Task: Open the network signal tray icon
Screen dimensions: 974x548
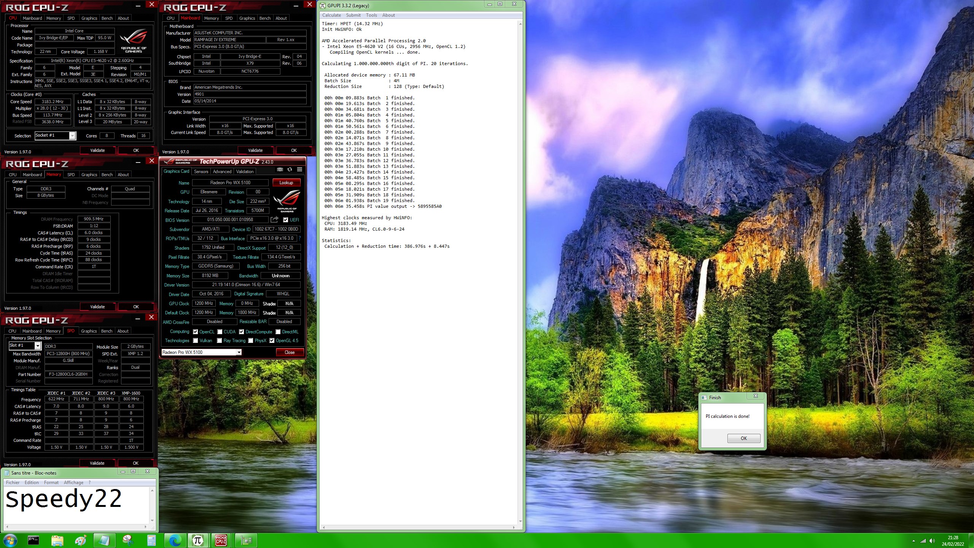Action: click(923, 541)
